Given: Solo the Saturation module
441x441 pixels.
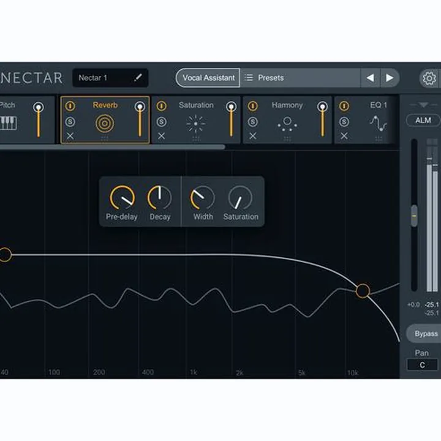Looking at the screenshot, I should (x=161, y=122).
